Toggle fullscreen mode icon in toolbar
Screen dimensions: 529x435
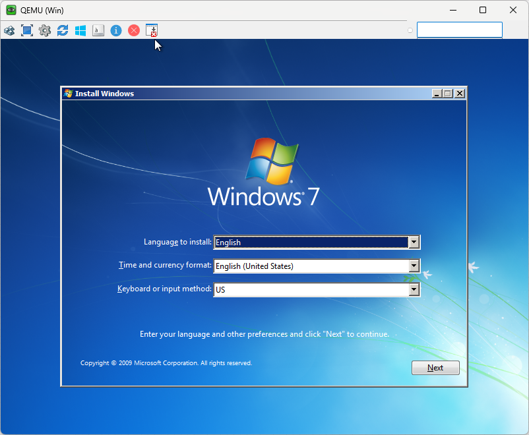point(27,30)
